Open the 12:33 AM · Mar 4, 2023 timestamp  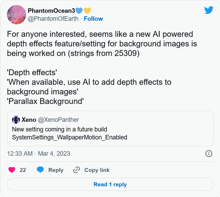coord(39,154)
